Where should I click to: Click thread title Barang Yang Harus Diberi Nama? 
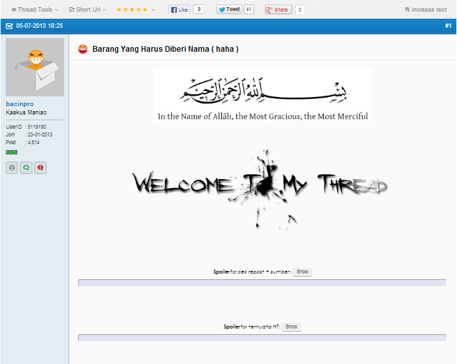tap(165, 49)
